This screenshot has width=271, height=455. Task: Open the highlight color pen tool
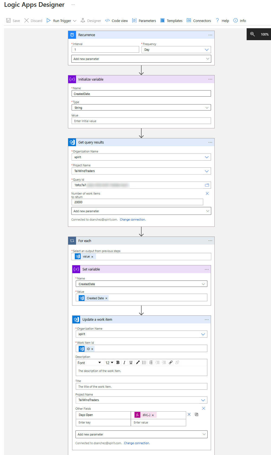(x=138, y=362)
